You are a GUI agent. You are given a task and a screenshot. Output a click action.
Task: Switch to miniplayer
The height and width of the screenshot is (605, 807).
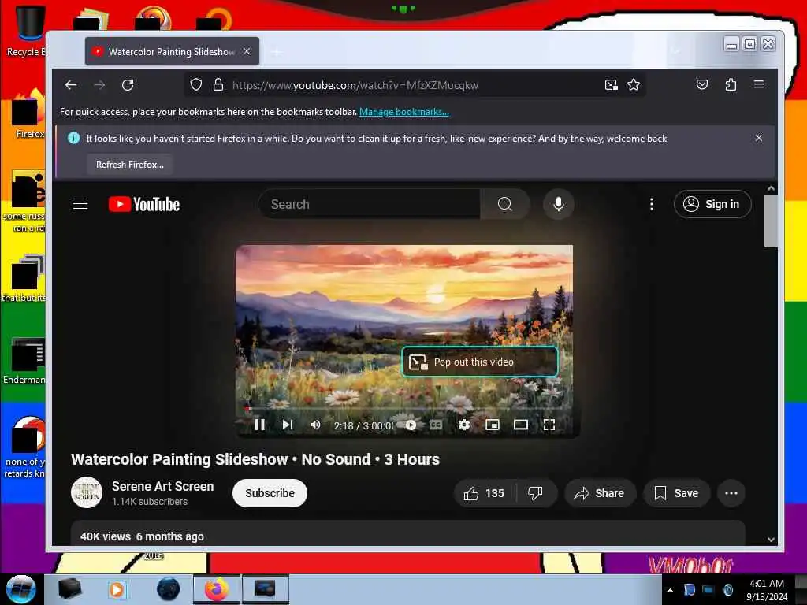[x=493, y=425]
